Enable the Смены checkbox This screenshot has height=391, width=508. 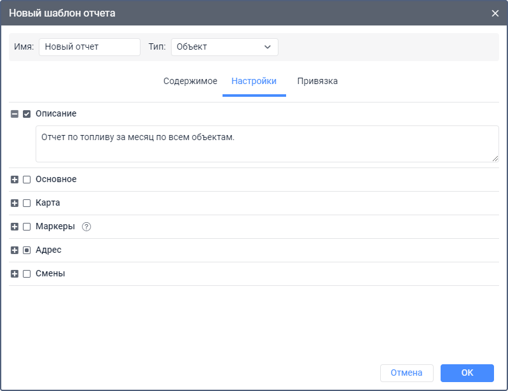[27, 274]
